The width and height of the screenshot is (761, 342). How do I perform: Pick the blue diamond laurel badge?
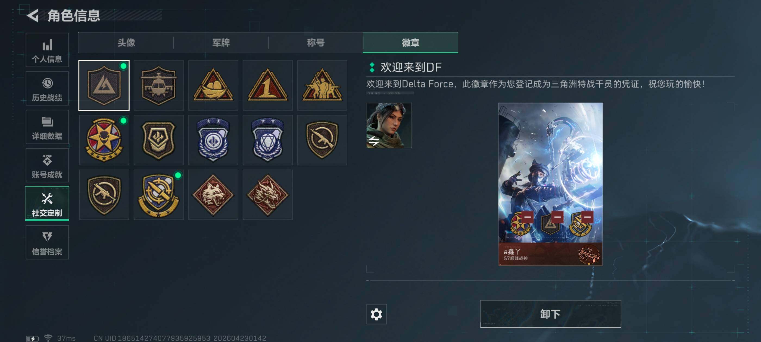268,140
